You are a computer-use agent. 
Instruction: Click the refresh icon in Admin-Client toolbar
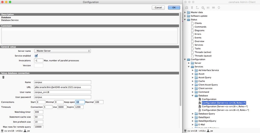coord(219,8)
